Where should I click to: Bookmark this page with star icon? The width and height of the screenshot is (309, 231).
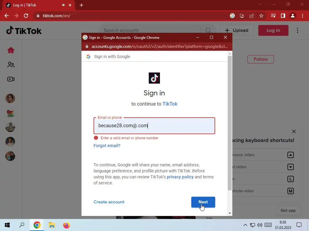[261, 16]
